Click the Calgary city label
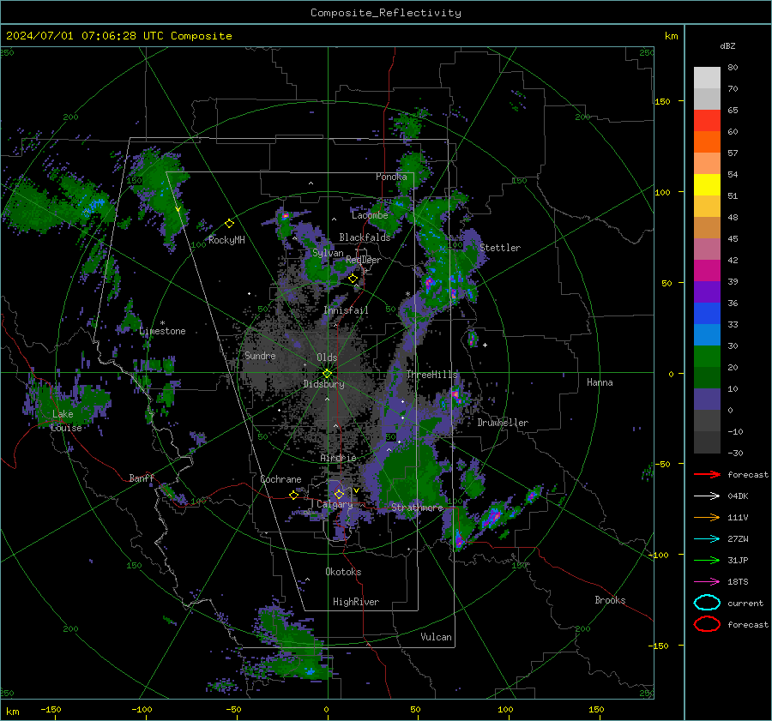 coord(335,504)
